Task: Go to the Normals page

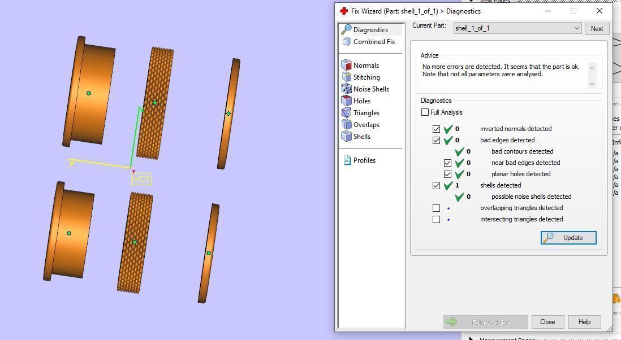Action: [366, 66]
